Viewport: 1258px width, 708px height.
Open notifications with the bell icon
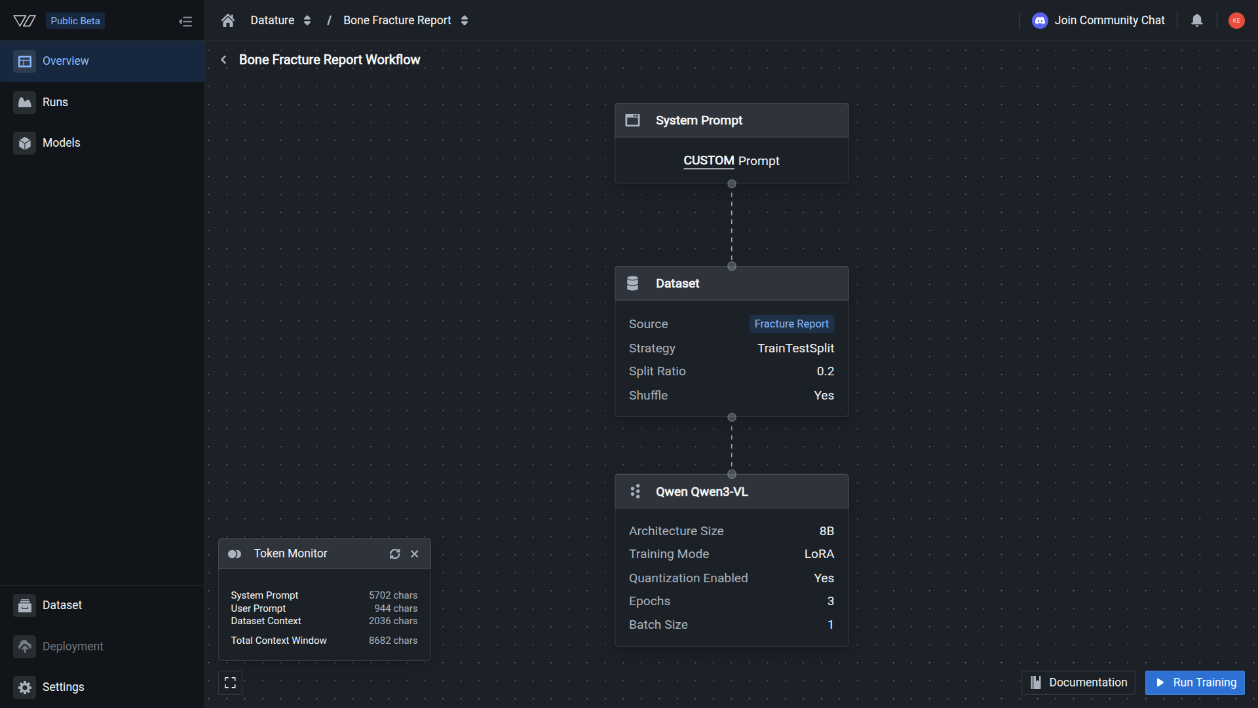click(1197, 20)
